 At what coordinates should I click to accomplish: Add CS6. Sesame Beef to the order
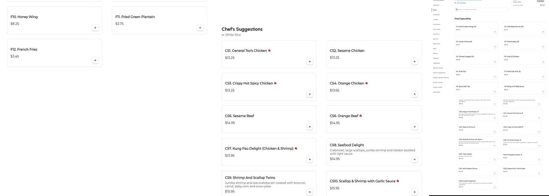[x=309, y=127]
